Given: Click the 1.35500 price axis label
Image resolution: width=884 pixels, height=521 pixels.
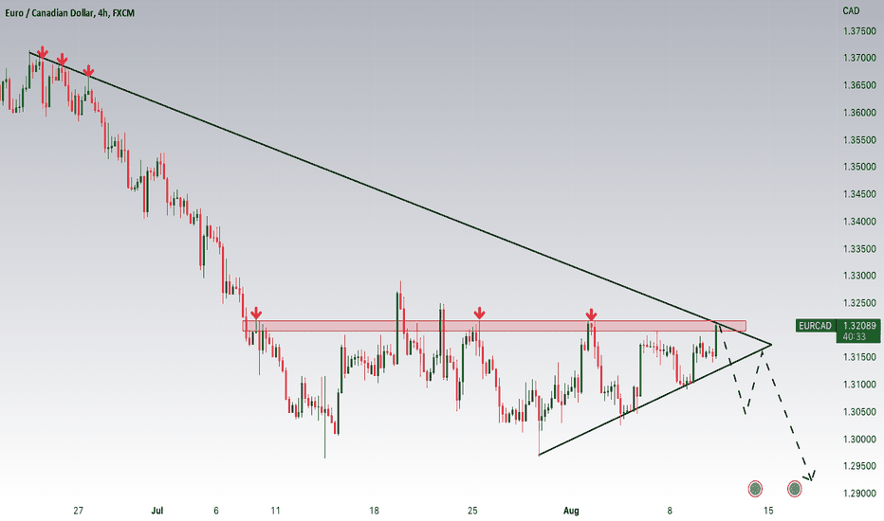Looking at the screenshot, I should 859,139.
